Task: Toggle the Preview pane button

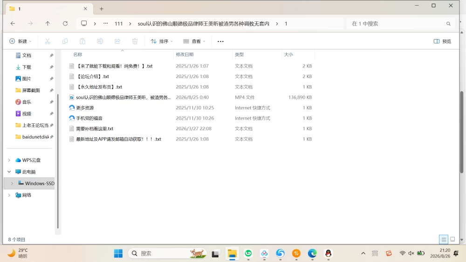Action: pyautogui.click(x=442, y=41)
